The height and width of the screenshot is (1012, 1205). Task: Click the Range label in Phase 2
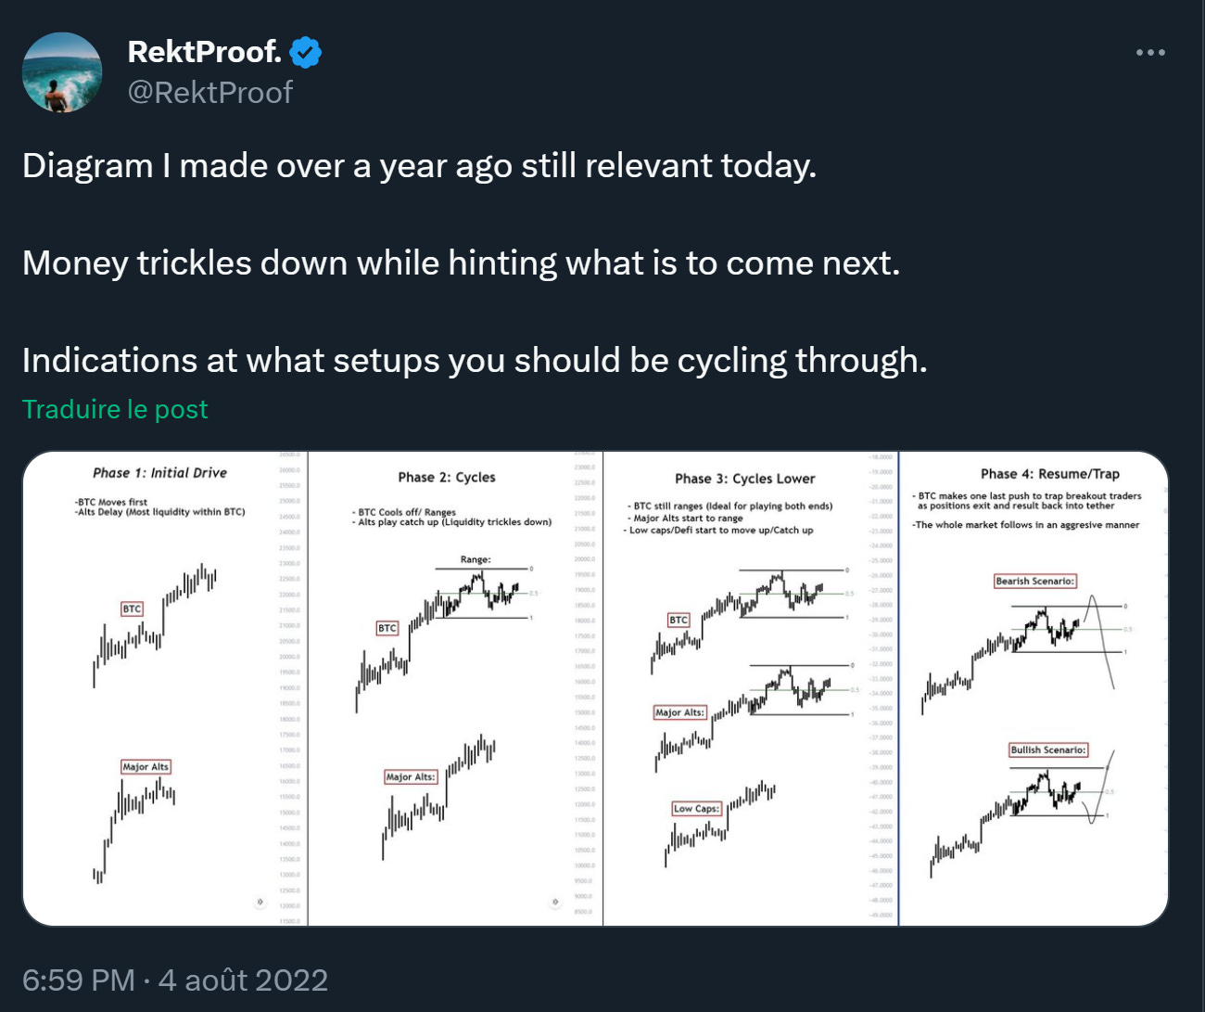pos(476,560)
